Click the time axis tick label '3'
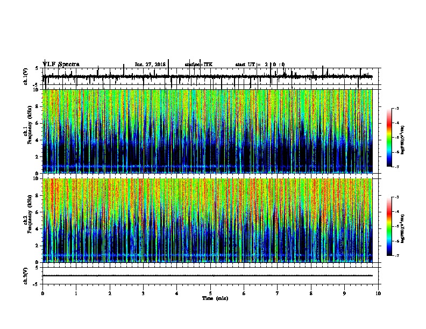Image resolution: width=426 pixels, height=329 pixels. click(143, 294)
